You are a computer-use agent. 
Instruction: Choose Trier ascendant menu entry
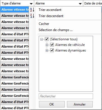(x=50, y=10)
